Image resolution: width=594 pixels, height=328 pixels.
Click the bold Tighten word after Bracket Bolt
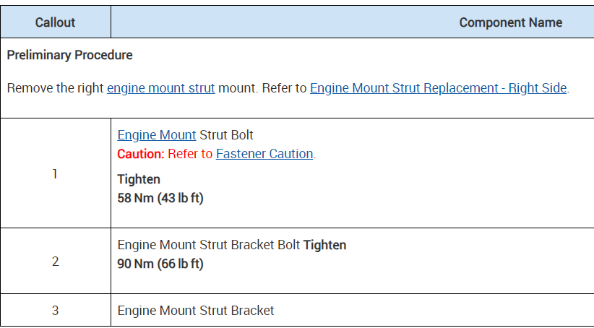[324, 245]
